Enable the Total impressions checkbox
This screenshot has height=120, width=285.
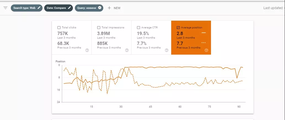99,28
